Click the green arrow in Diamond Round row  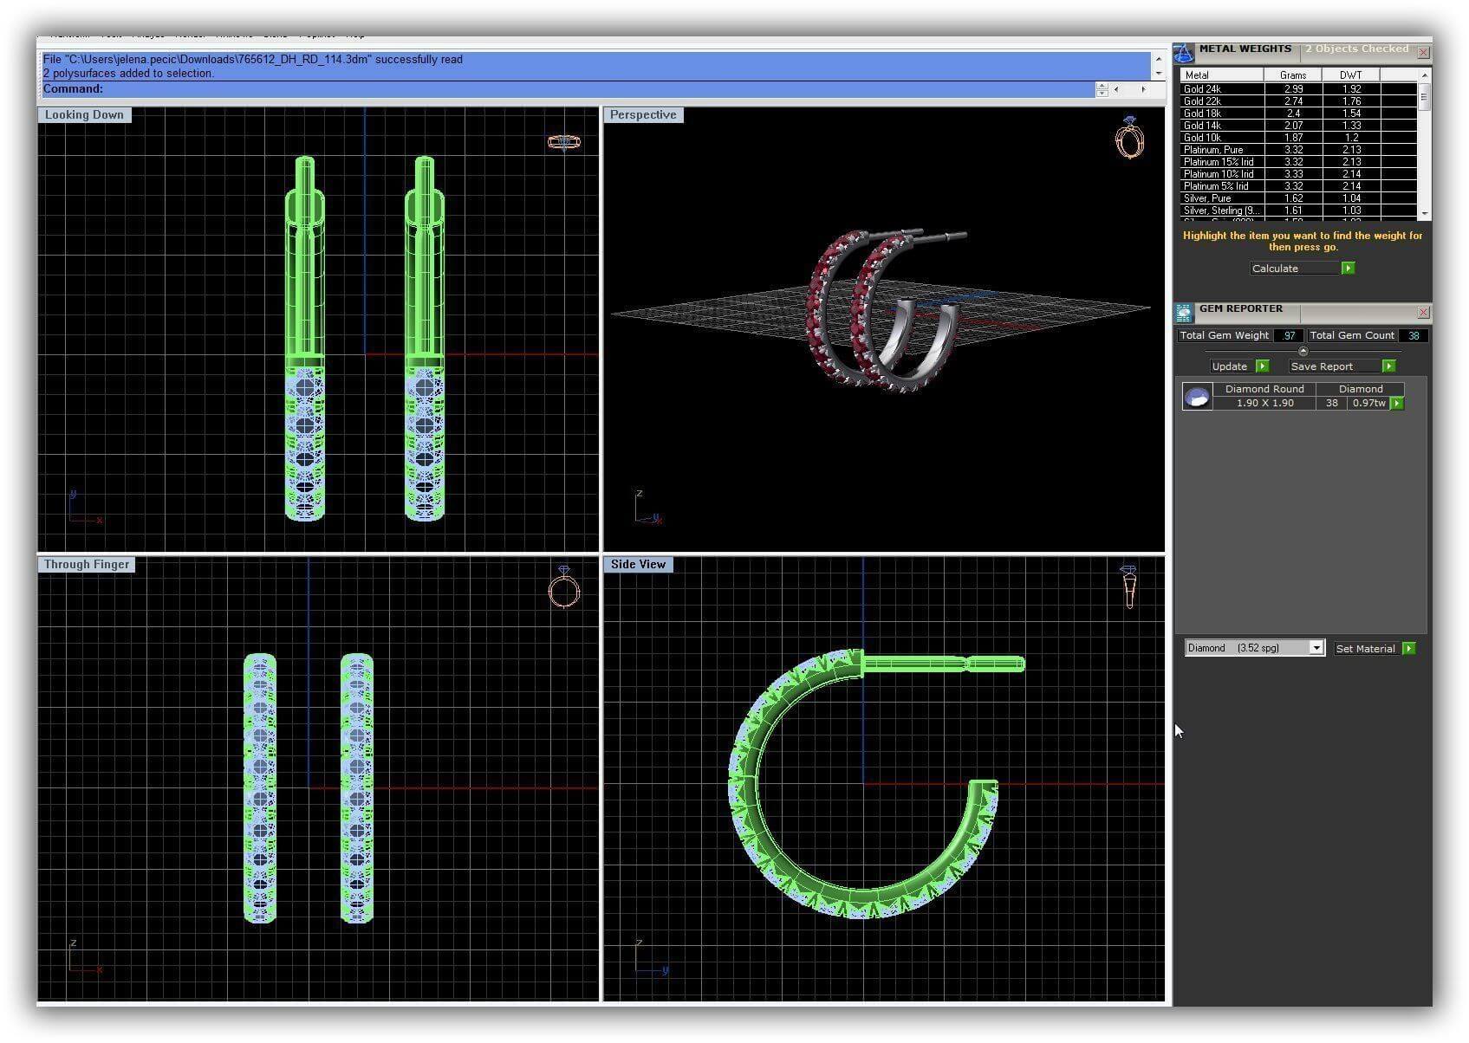[x=1396, y=404]
